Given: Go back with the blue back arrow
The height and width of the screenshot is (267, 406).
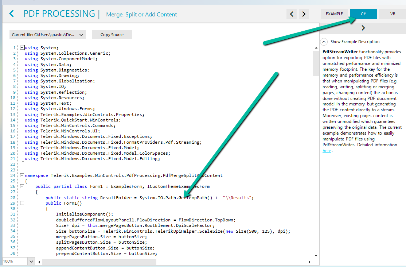Looking at the screenshot, I should (12, 13).
